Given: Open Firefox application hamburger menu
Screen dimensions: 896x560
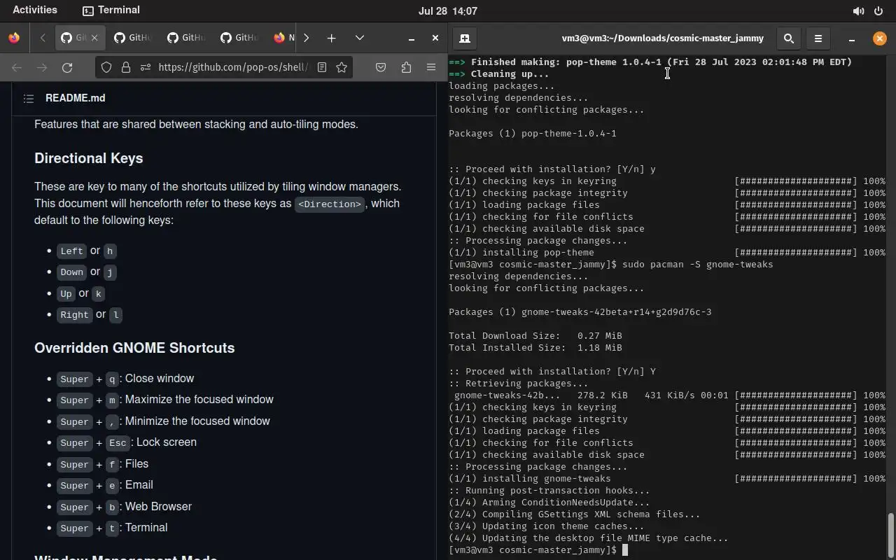Looking at the screenshot, I should [x=431, y=67].
